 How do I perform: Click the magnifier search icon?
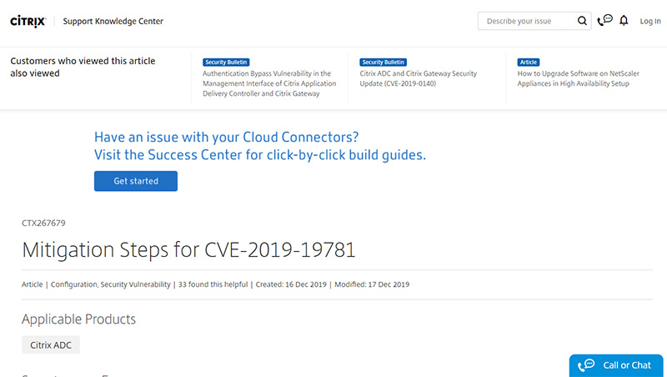tap(582, 21)
